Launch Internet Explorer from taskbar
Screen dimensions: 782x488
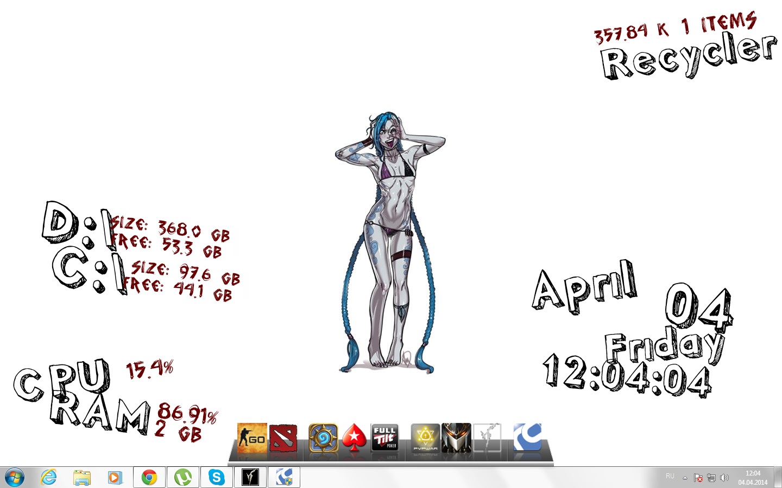49,478
